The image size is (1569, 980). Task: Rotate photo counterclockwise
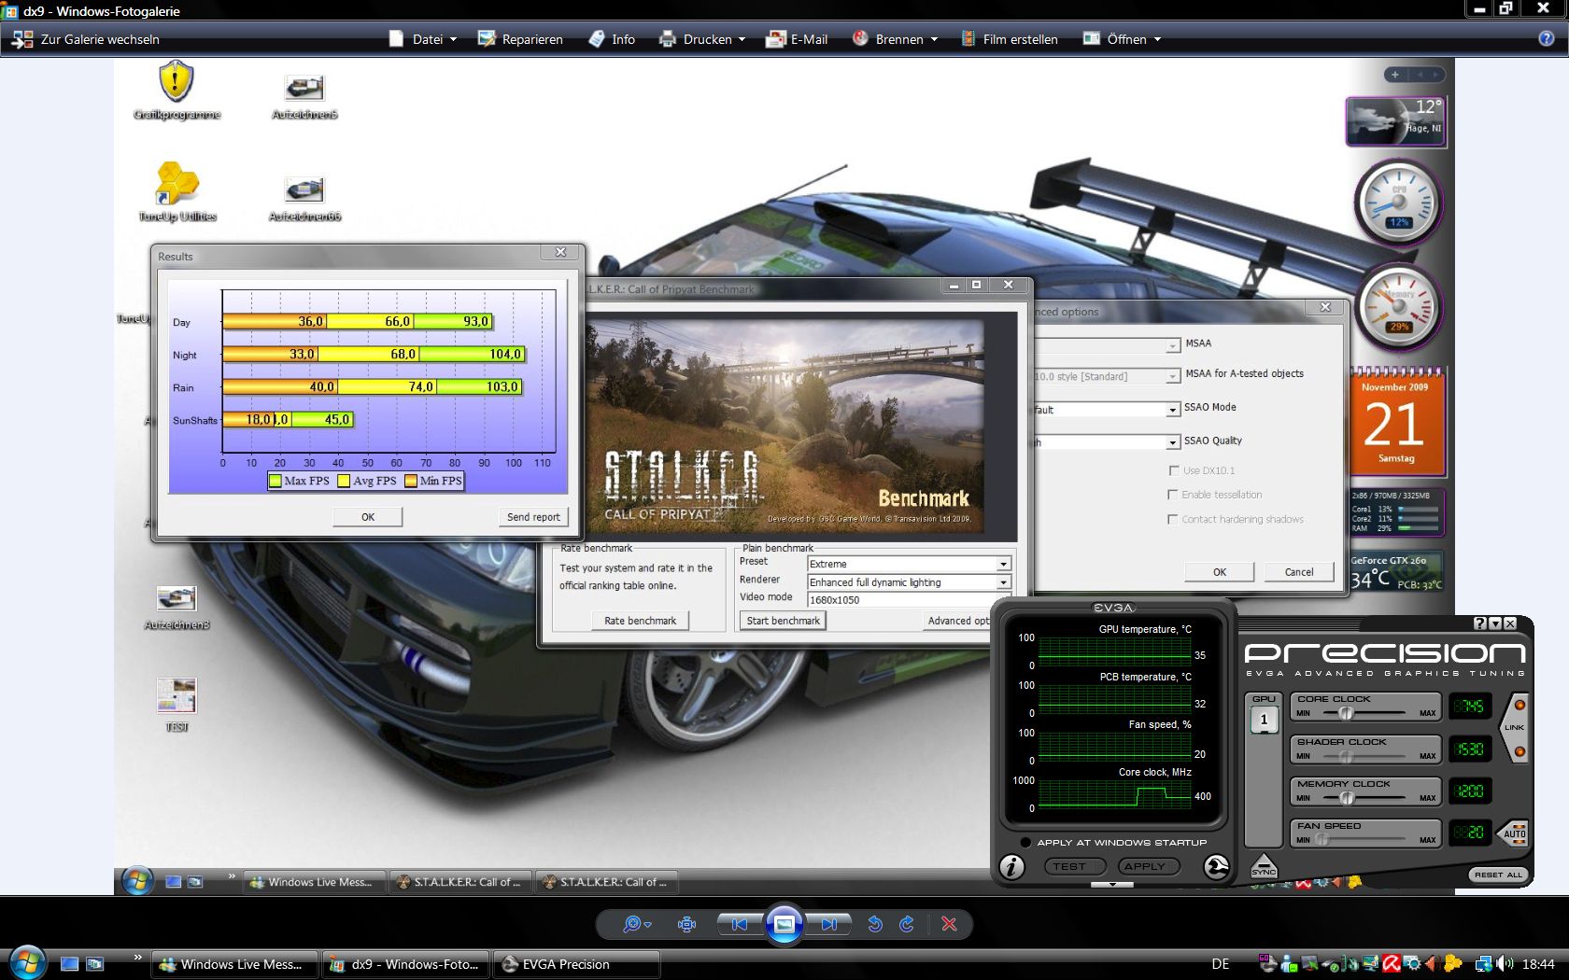(875, 924)
